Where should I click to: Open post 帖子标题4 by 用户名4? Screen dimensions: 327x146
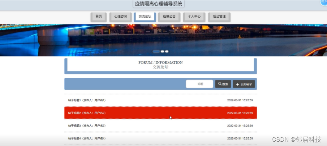(160, 138)
